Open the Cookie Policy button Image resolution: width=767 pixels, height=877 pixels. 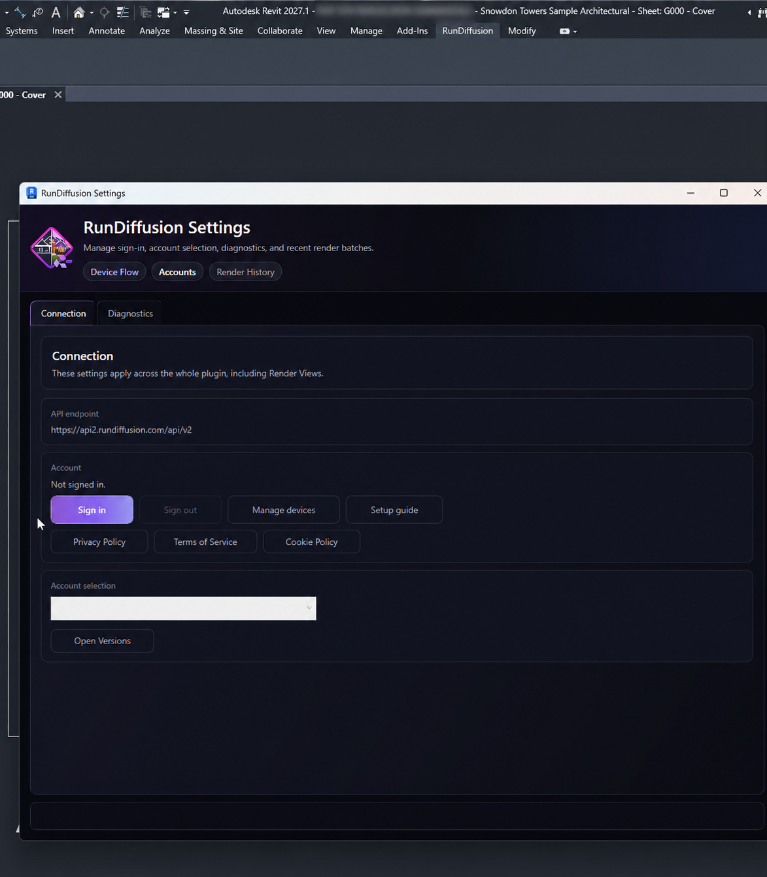click(x=311, y=542)
